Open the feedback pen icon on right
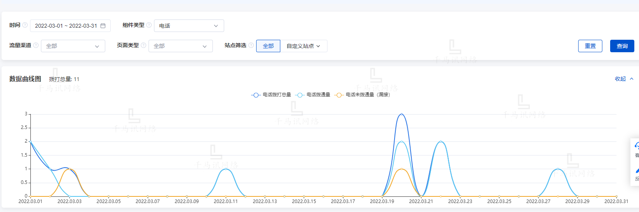Image resolution: width=639 pixels, height=212 pixels. point(637,170)
